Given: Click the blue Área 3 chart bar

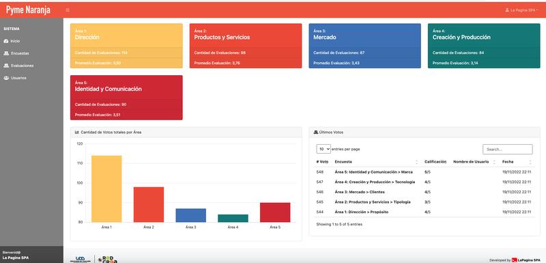Looking at the screenshot, I should [x=191, y=215].
